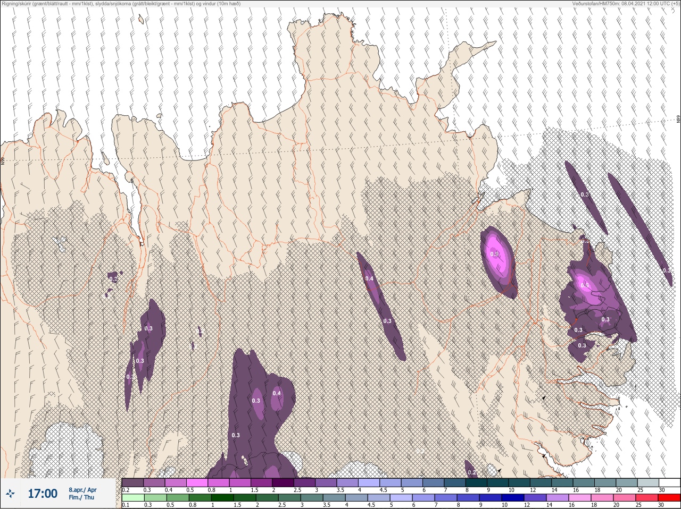The width and height of the screenshot is (681, 509).
Task: Select bright pink top-row swatch starting at 0.5
Action: tap(197, 482)
